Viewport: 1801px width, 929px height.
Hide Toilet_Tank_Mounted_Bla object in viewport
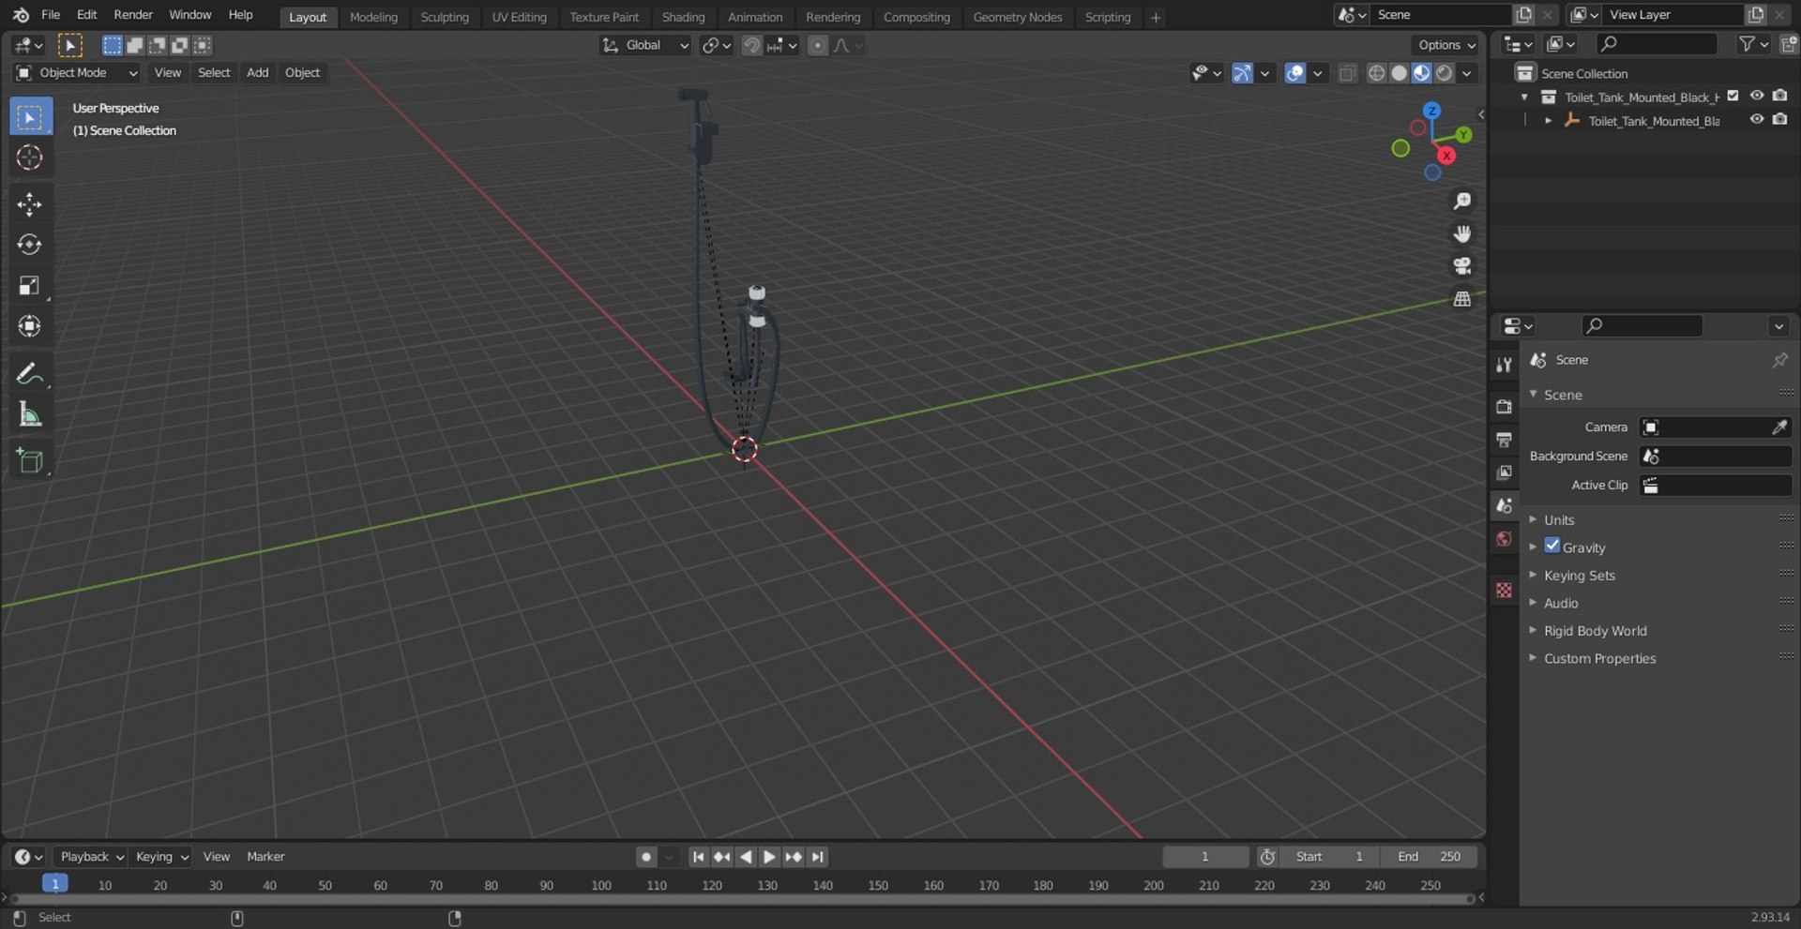click(1757, 119)
